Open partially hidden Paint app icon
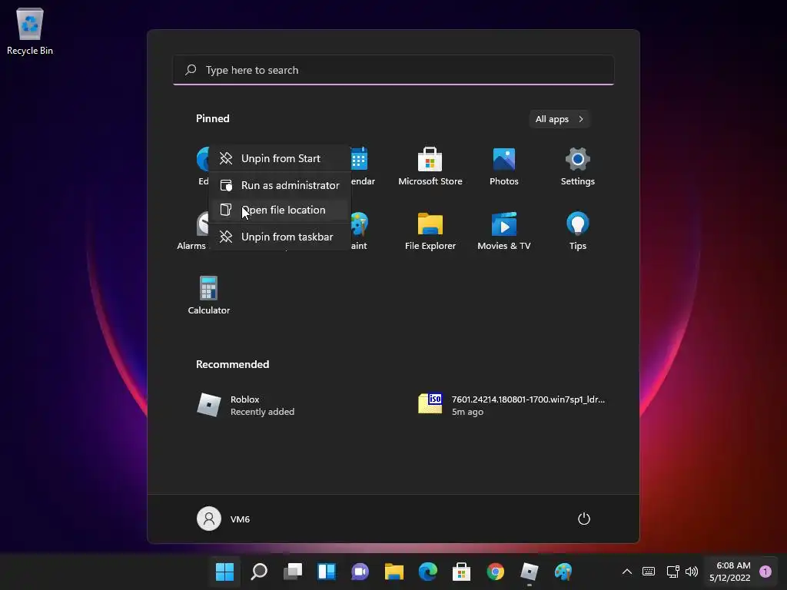 (360, 230)
